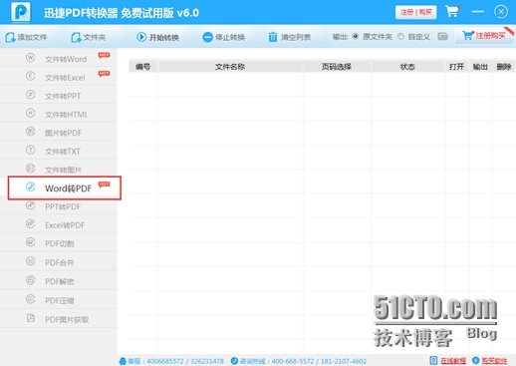Click the 状态 column header
Image resolution: width=516 pixels, height=366 pixels.
click(407, 67)
